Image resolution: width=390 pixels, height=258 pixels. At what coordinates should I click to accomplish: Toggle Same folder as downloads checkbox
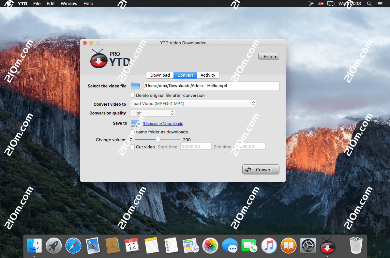tap(133, 132)
